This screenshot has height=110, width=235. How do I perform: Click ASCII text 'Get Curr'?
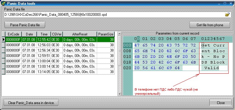pyautogui.click(x=213, y=45)
